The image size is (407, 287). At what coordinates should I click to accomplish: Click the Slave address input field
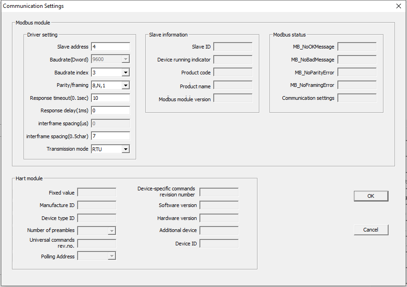point(110,47)
